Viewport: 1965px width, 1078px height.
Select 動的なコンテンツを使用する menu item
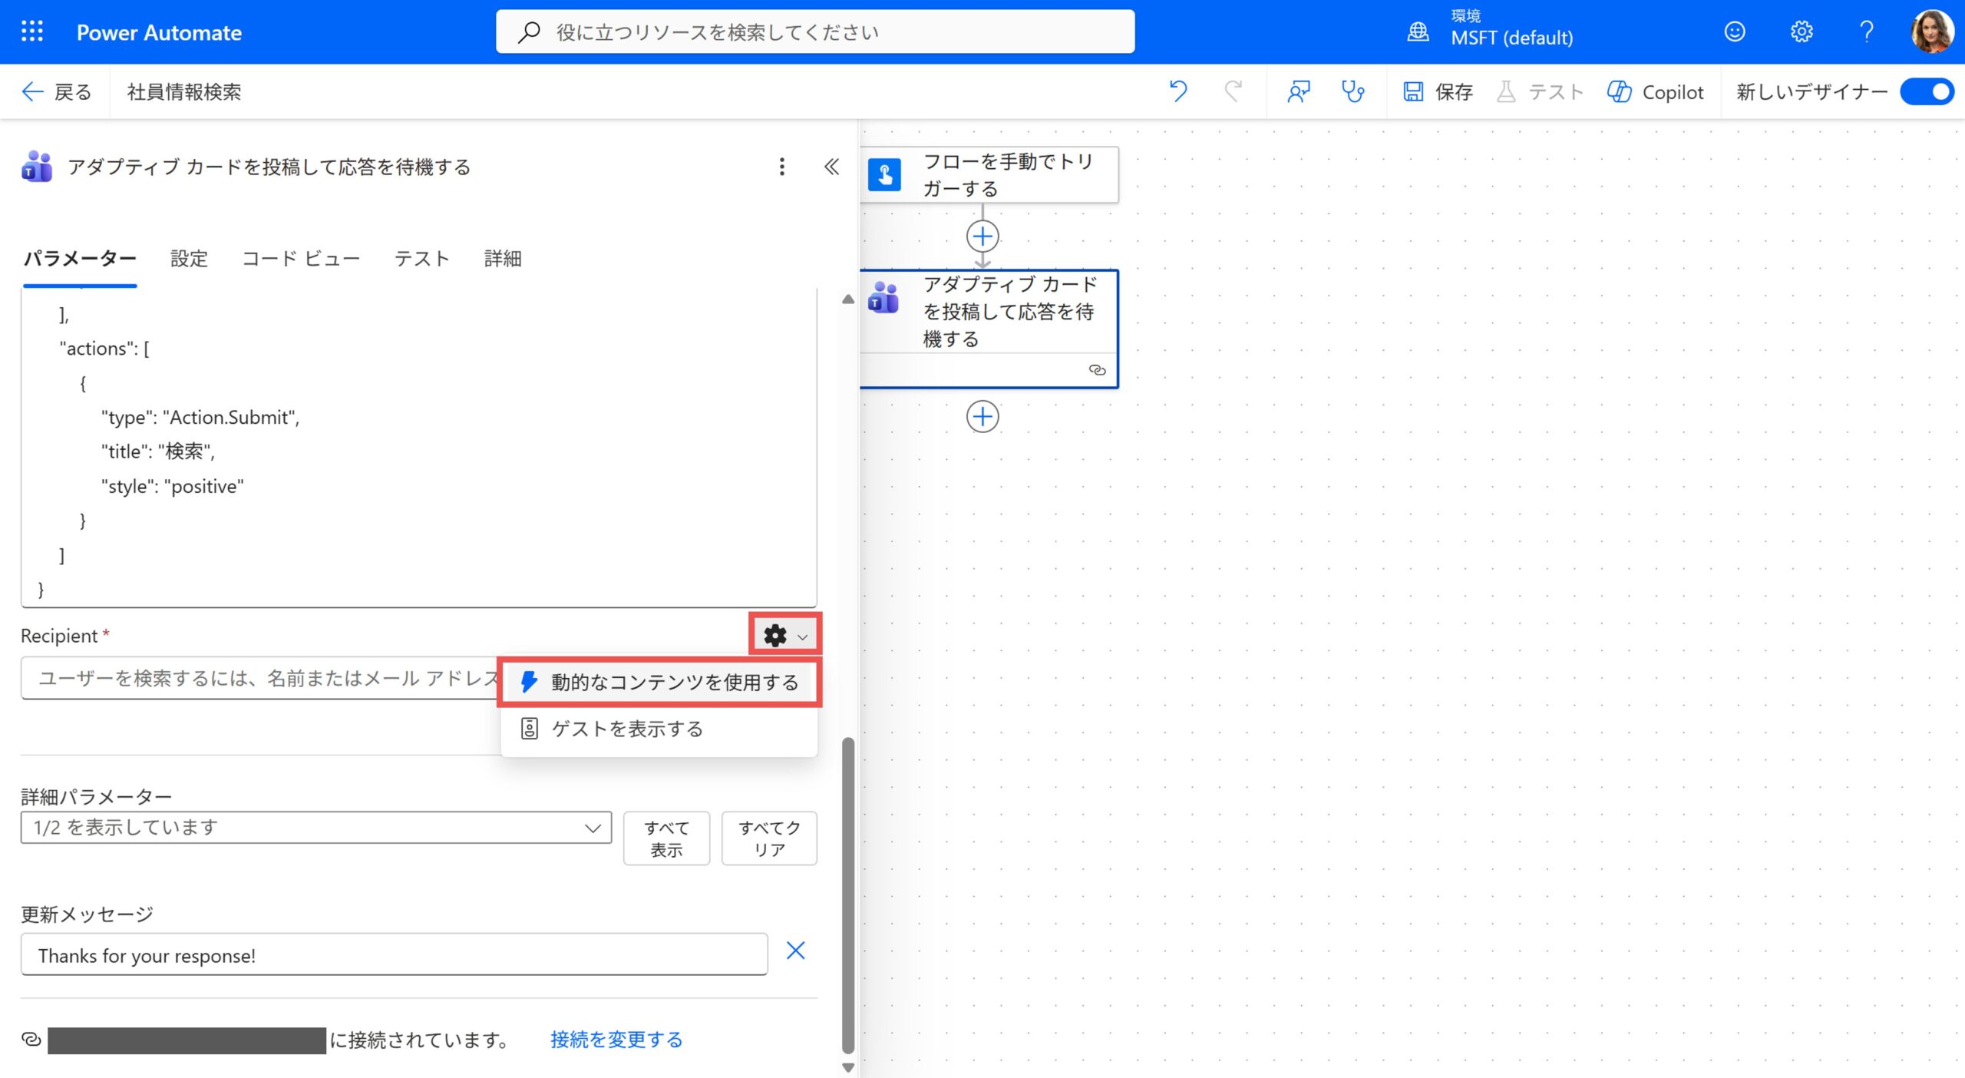[659, 682]
